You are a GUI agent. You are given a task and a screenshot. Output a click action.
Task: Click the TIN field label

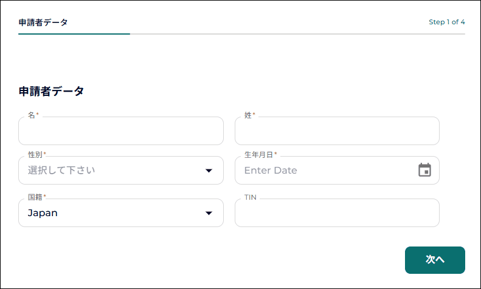click(251, 197)
